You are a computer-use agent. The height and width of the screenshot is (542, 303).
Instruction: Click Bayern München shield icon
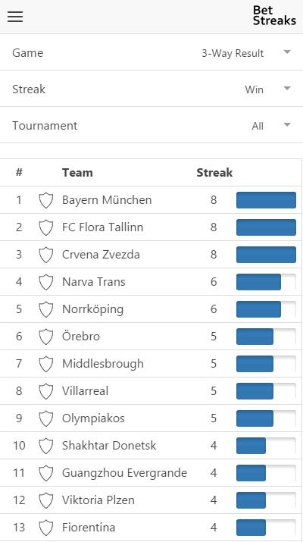click(x=45, y=200)
